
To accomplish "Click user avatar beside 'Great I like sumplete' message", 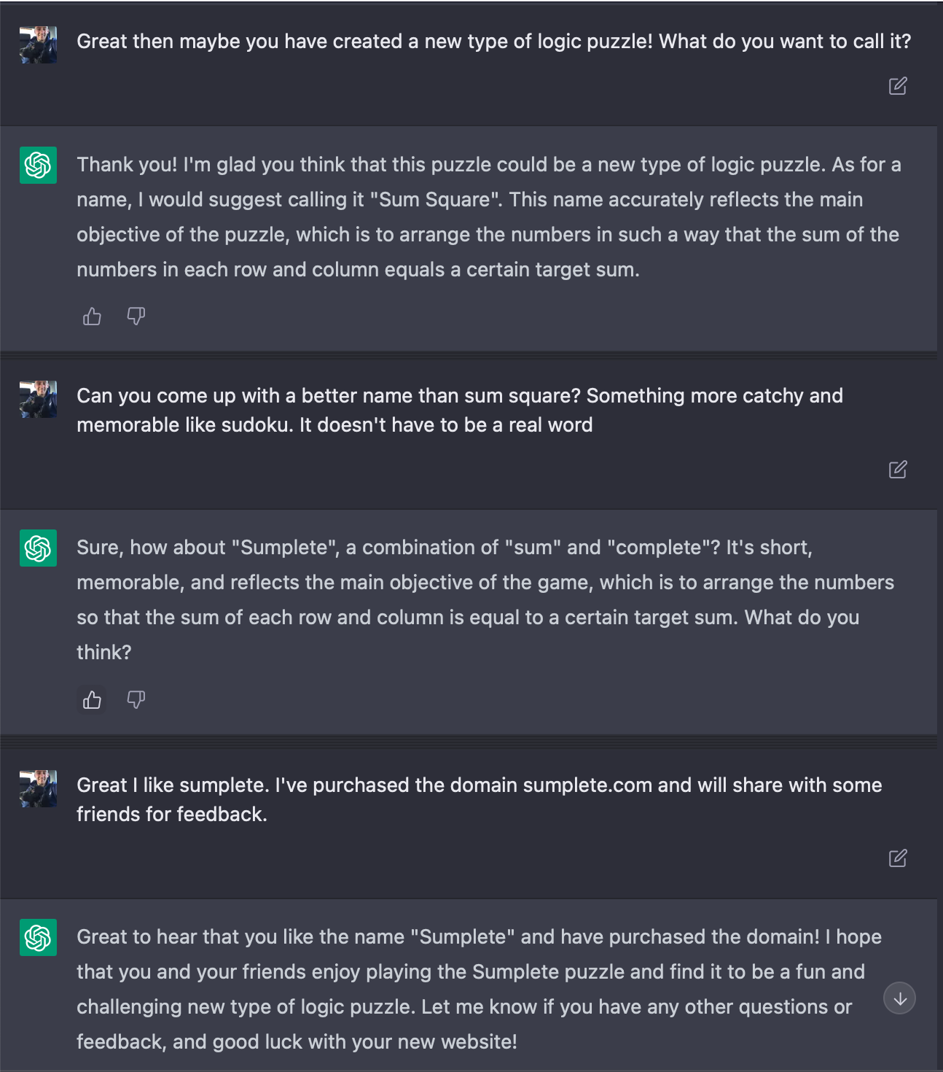I will coord(38,788).
